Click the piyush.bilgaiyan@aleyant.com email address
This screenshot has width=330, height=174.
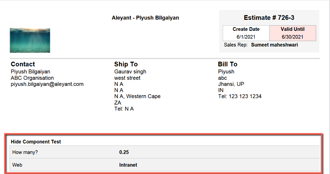click(x=47, y=84)
